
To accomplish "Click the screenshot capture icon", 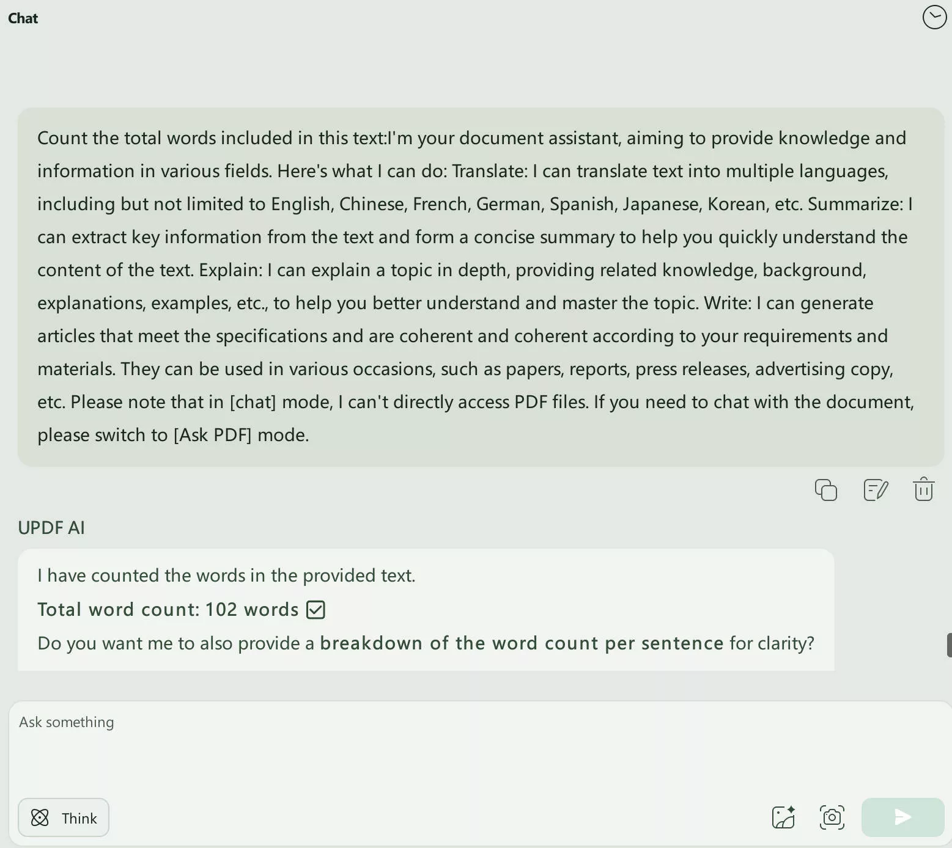I will tap(832, 817).
